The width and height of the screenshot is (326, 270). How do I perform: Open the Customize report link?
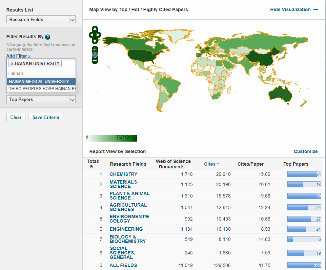(x=306, y=151)
